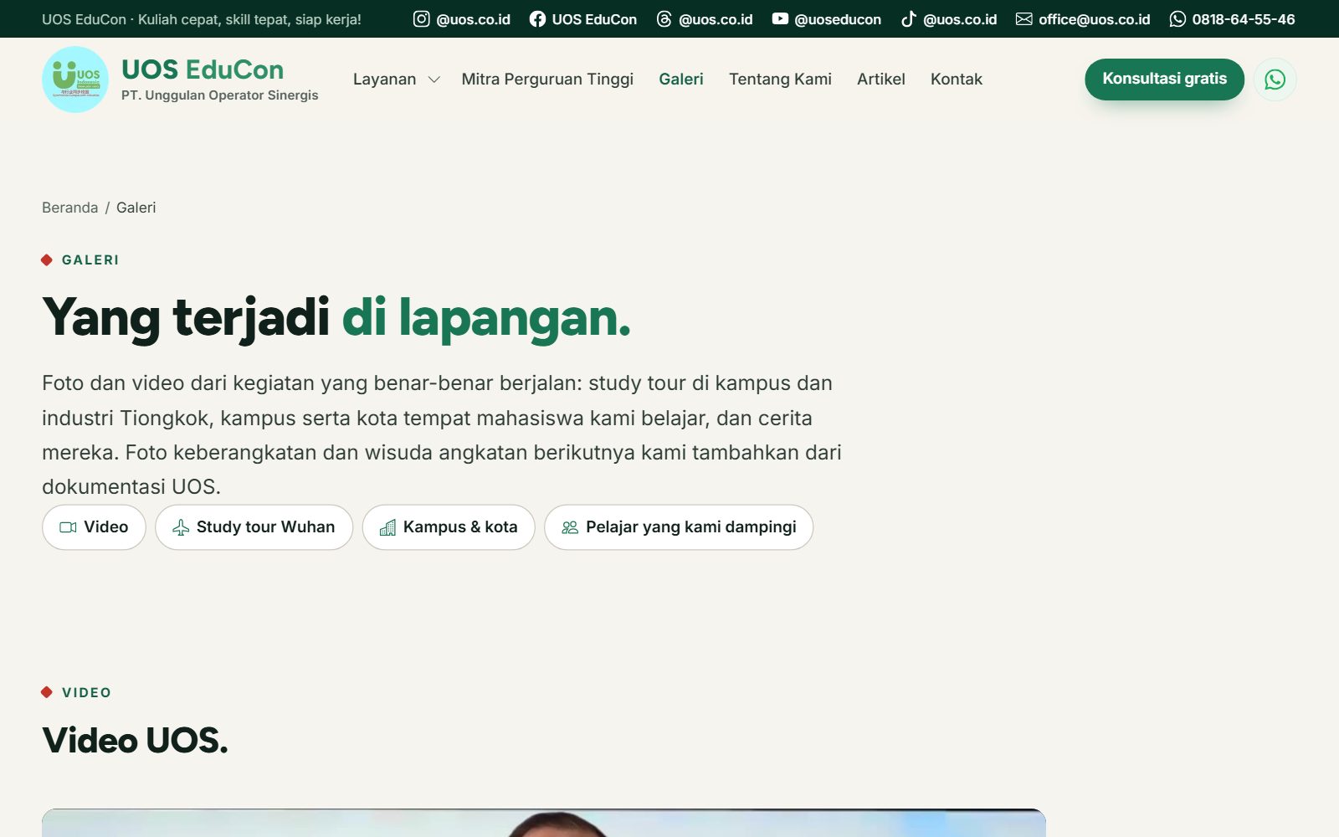Click the Galeri breadcrumb text
This screenshot has height=837, width=1339.
pos(136,208)
